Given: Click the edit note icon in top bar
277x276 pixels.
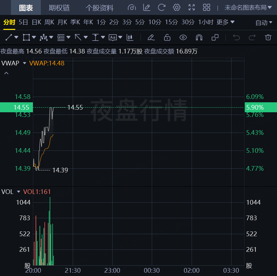Looking at the screenshot, I should point(146,8).
